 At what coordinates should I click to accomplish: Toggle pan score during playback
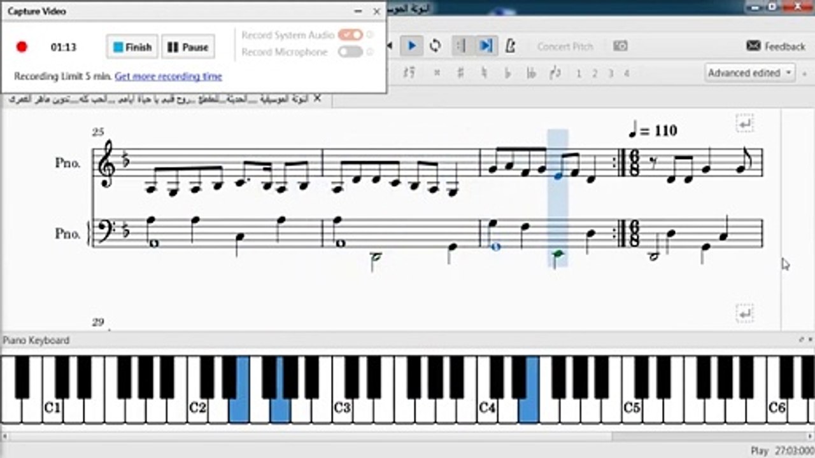point(486,46)
